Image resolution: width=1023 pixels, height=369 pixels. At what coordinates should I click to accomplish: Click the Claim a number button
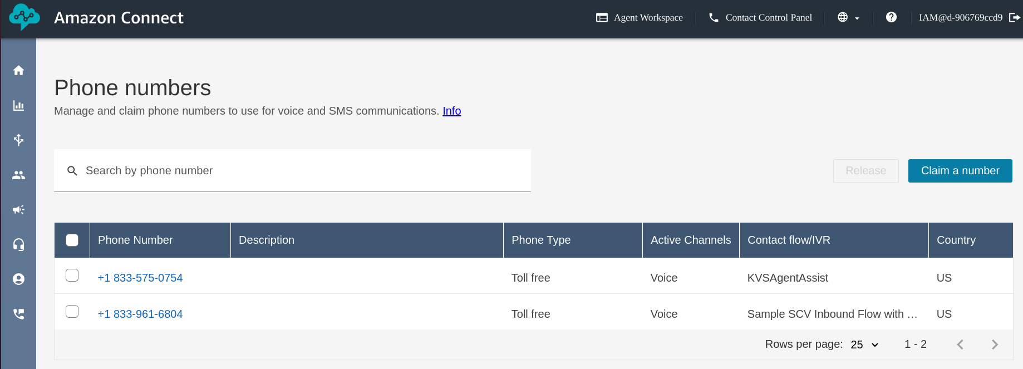click(x=960, y=171)
